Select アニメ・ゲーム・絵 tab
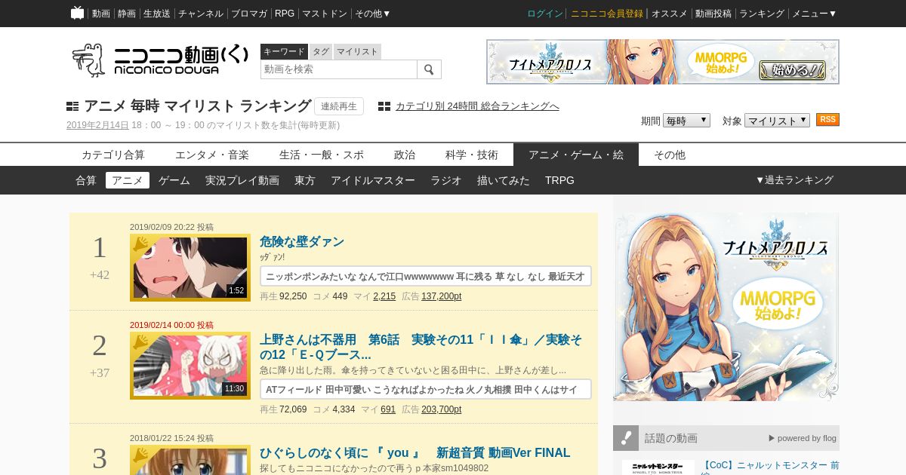906x475 pixels. (576, 155)
